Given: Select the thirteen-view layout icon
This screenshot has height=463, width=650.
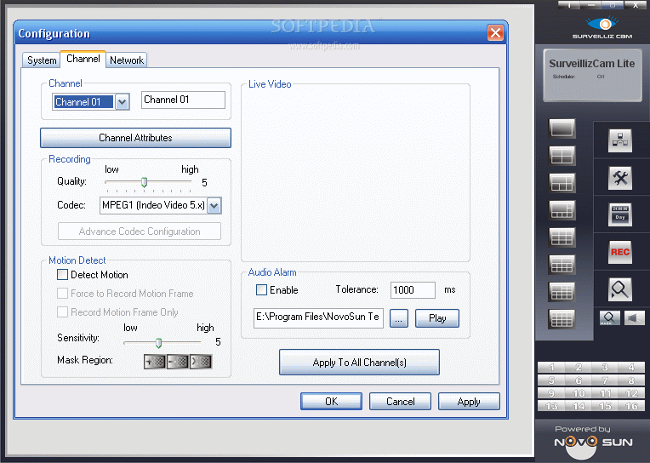Looking at the screenshot, I should click(x=562, y=292).
